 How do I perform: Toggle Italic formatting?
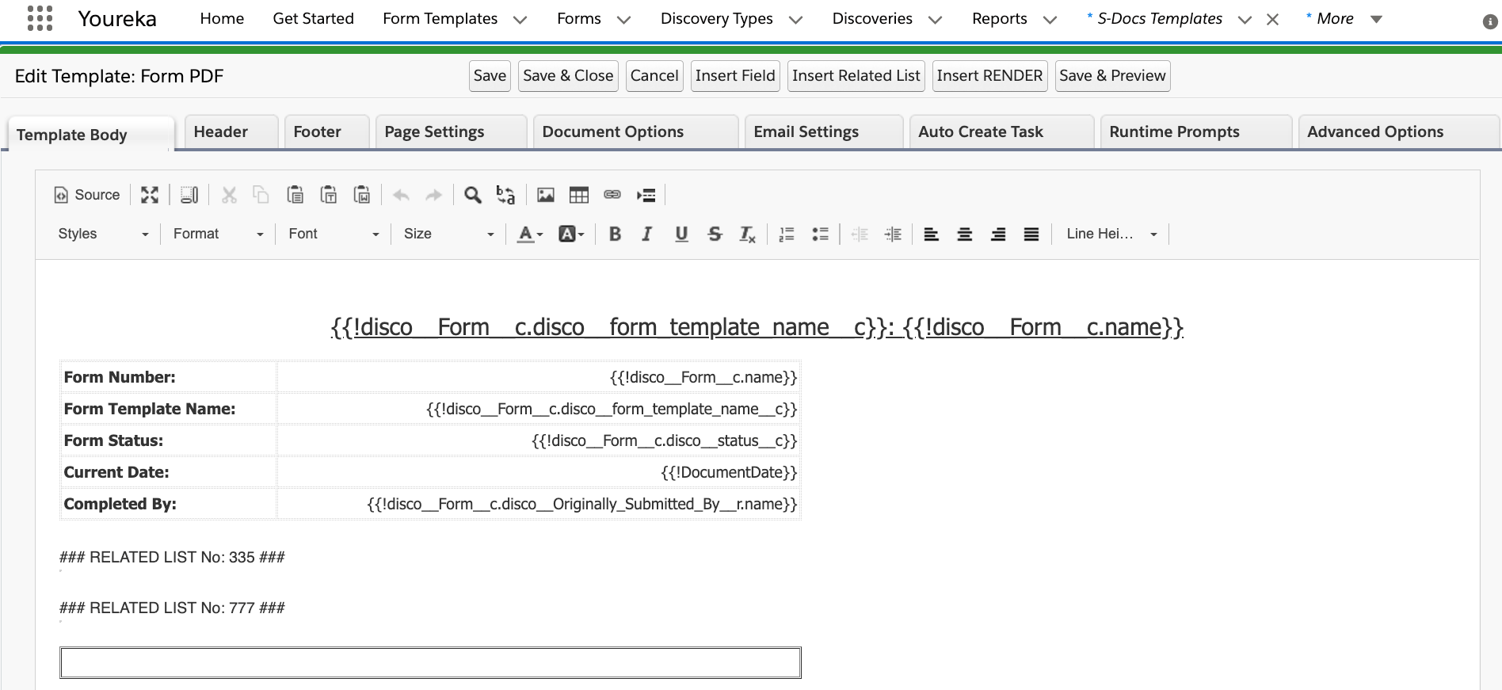pyautogui.click(x=647, y=234)
